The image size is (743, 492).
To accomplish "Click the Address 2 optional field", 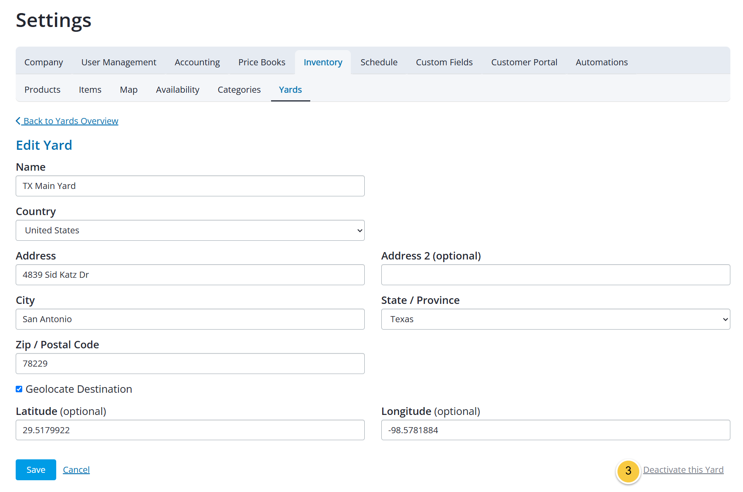I will pos(556,275).
